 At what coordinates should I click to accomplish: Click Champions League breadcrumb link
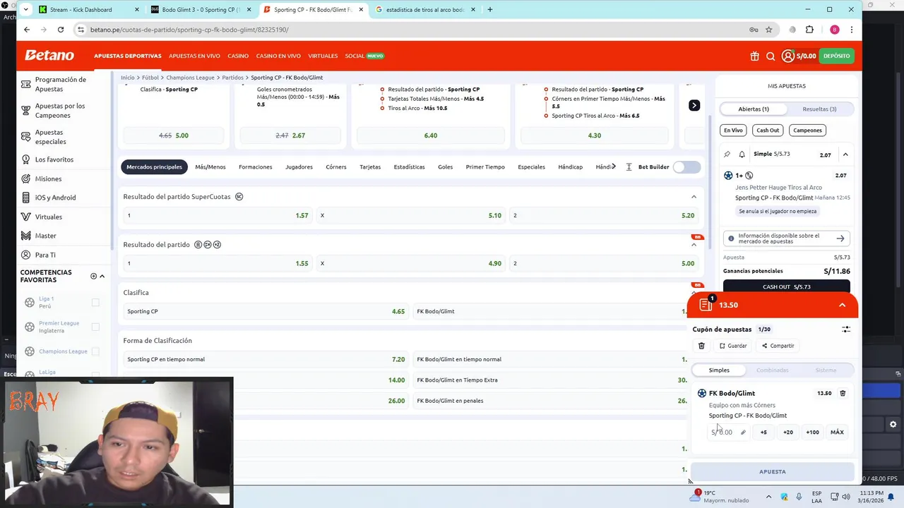point(190,78)
